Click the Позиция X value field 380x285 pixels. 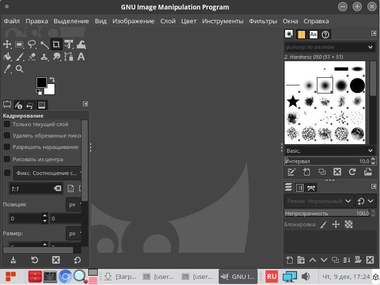click(x=25, y=219)
